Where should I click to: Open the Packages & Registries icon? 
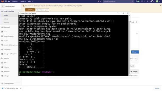pyautogui.click(x=2, y=54)
